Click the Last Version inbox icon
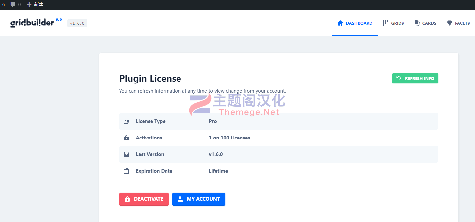The image size is (475, 222). [x=126, y=154]
